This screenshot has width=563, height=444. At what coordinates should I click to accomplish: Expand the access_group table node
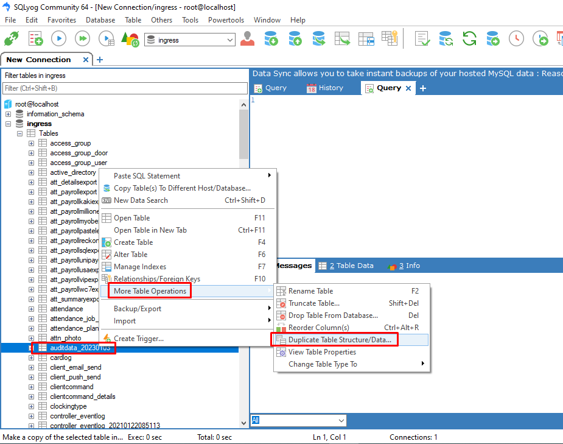click(31, 143)
